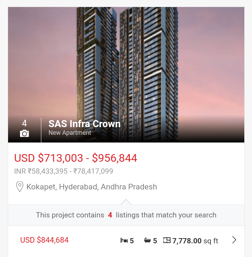Click the INR ₹58,433,395 price range text
This screenshot has height=257, width=252.
[63, 172]
